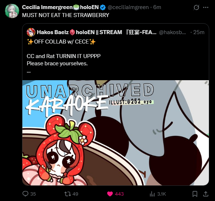
Task: Expand the quoted tweet's truncated text ellipsis
Action: (x=29, y=72)
